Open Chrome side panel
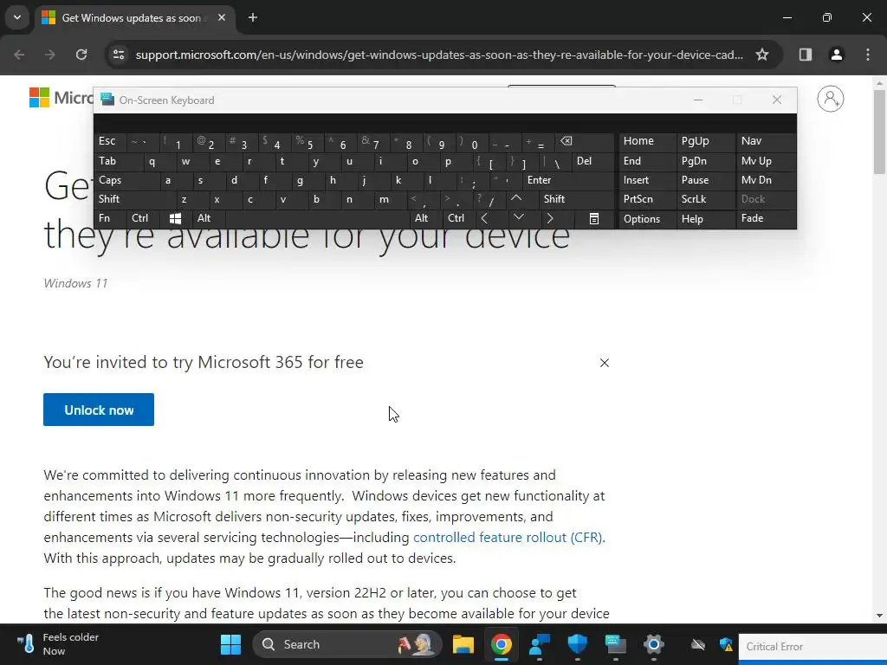 (x=805, y=55)
